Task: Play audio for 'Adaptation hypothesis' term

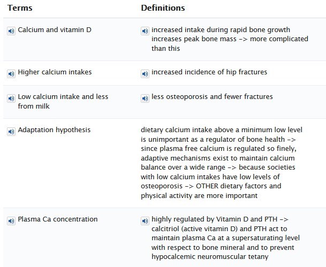Action: (11, 132)
